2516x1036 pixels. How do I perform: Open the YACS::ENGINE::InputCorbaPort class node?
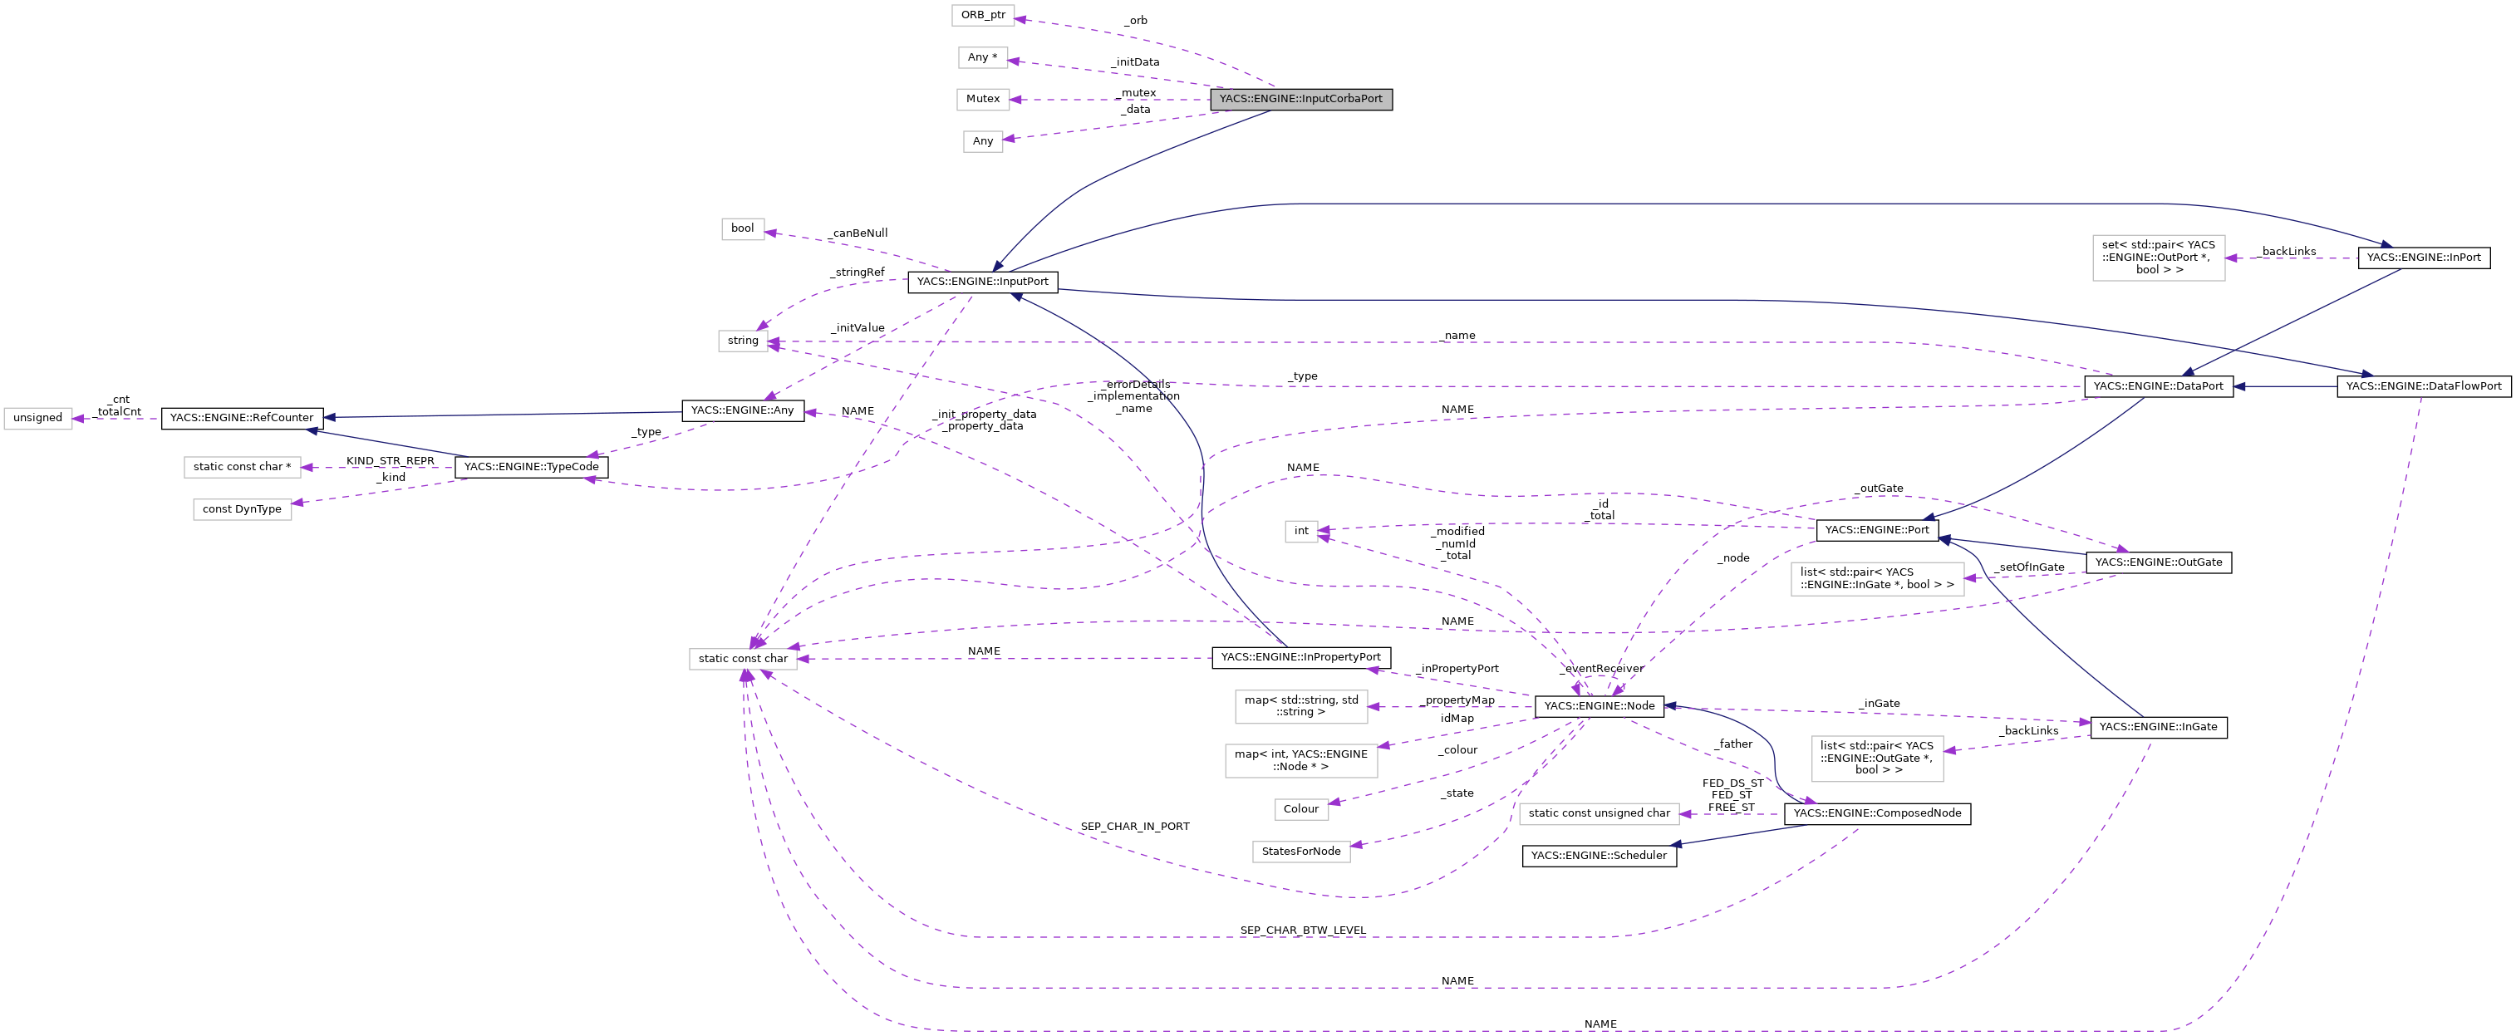pyautogui.click(x=1303, y=99)
